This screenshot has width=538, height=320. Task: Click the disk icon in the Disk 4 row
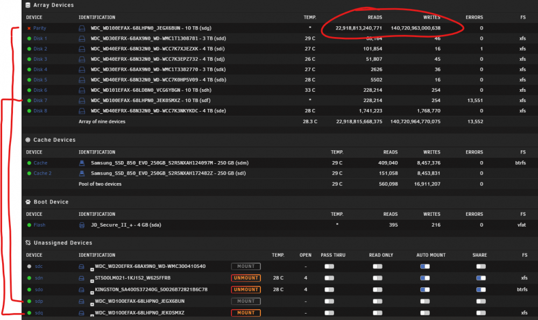82,69
